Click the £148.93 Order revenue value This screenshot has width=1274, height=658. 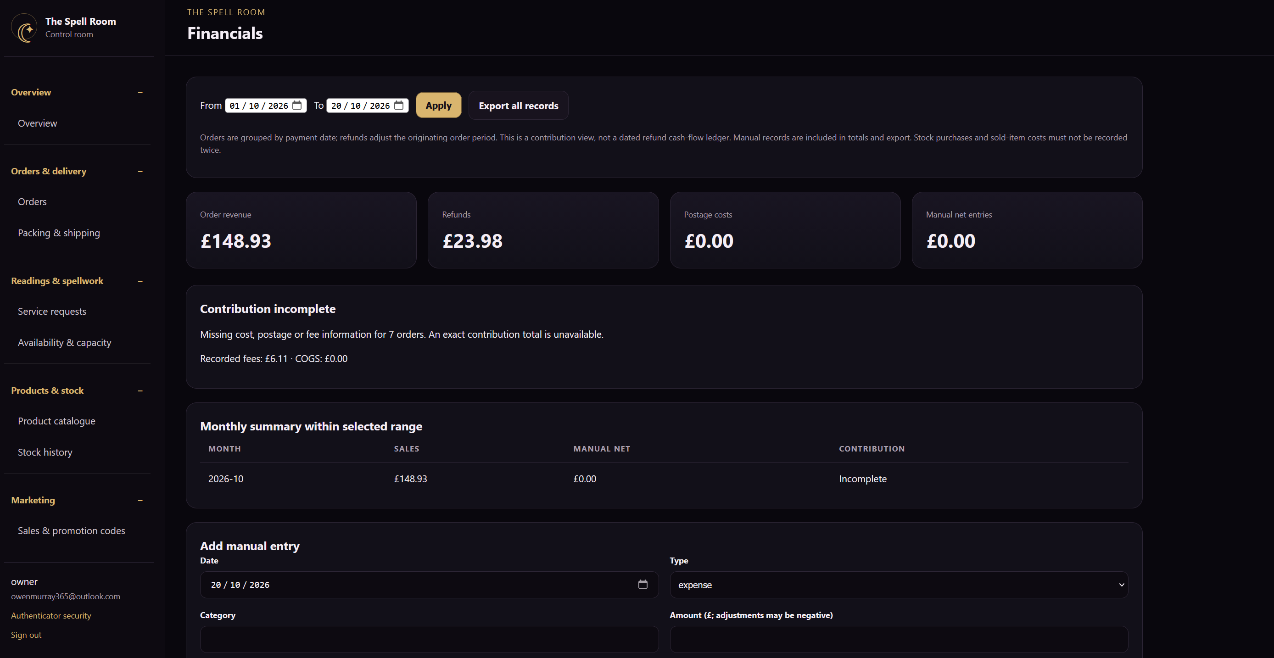pyautogui.click(x=235, y=241)
